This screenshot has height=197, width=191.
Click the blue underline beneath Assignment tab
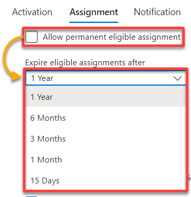point(94,22)
